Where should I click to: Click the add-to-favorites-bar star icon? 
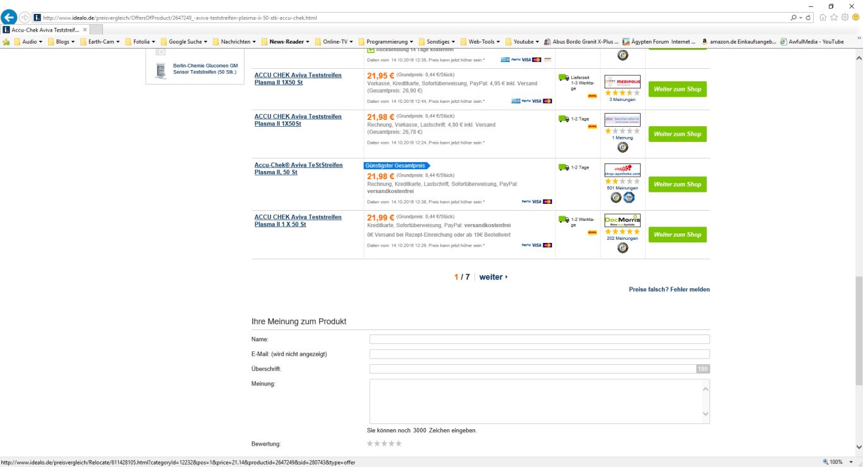click(x=6, y=42)
